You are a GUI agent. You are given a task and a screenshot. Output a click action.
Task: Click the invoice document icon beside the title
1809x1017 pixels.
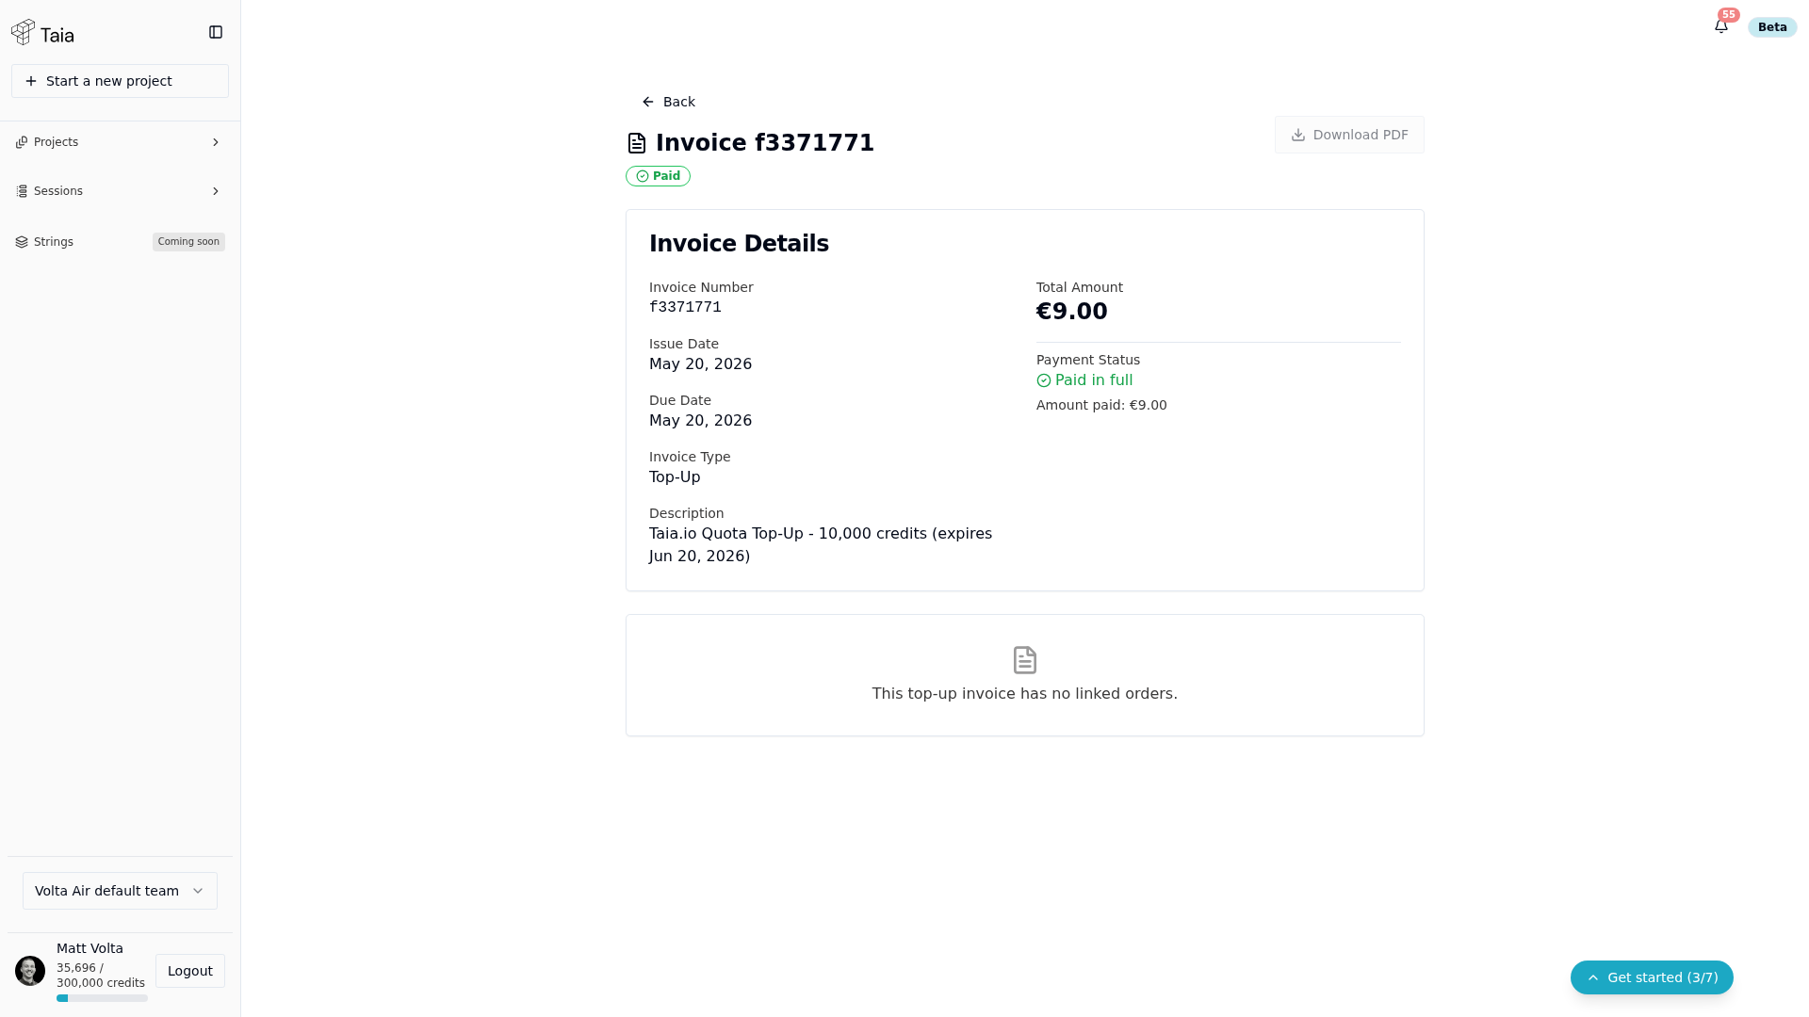click(x=637, y=143)
